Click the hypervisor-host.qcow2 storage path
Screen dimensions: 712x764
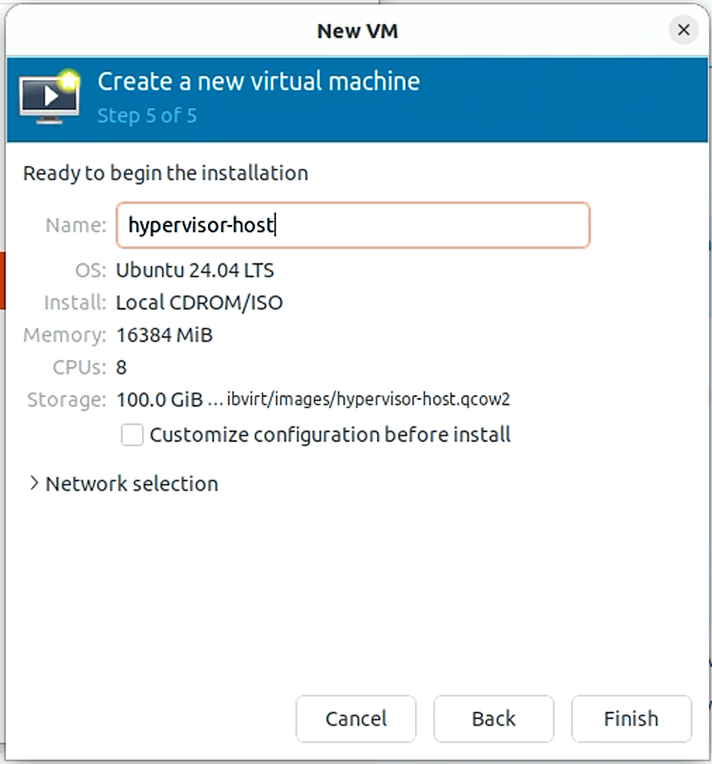point(368,400)
